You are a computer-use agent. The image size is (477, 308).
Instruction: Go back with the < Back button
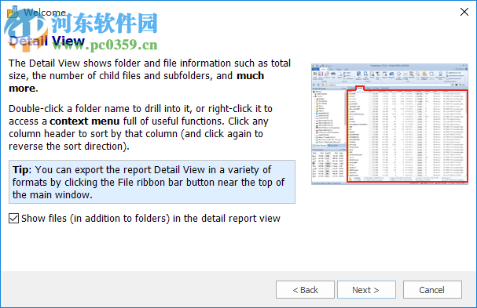305,290
